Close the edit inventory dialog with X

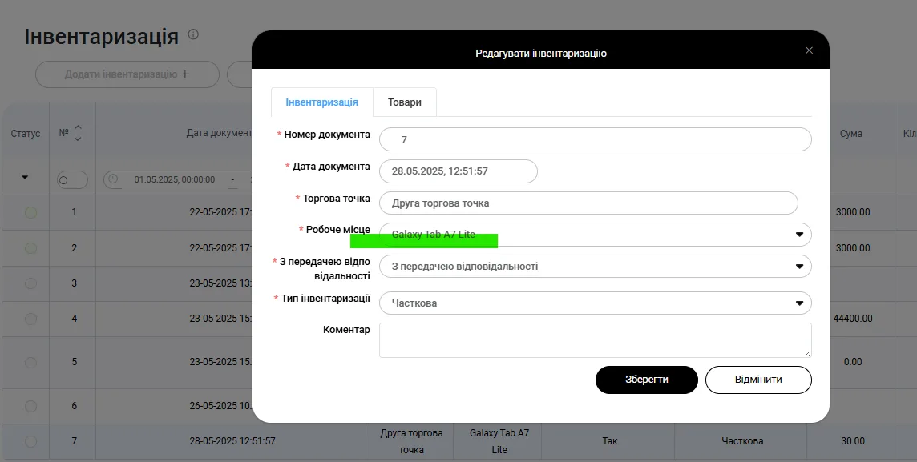(x=809, y=50)
